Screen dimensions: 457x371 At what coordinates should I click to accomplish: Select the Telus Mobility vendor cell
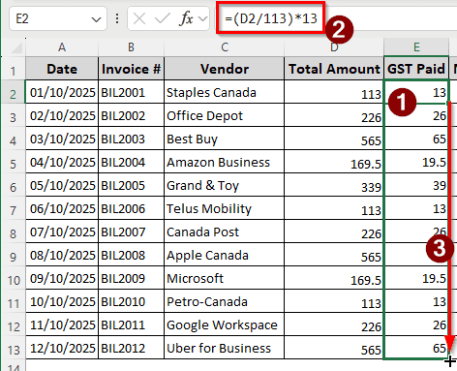(225, 208)
